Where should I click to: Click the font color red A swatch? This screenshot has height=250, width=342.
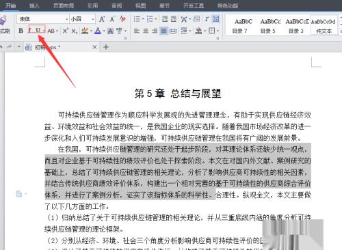click(x=98, y=31)
